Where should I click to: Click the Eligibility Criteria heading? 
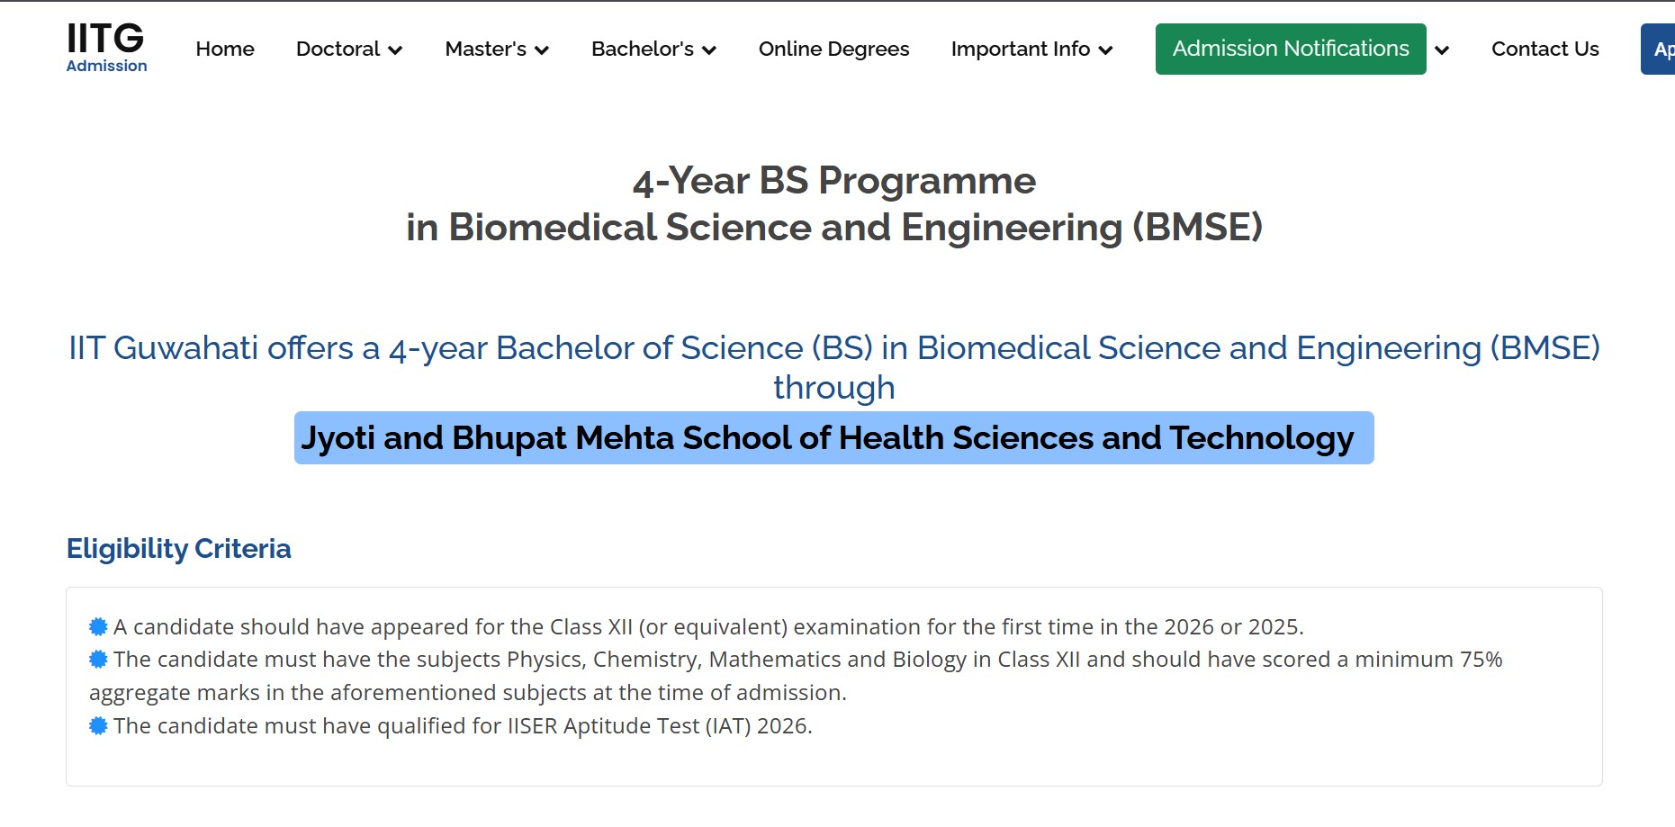tap(179, 549)
